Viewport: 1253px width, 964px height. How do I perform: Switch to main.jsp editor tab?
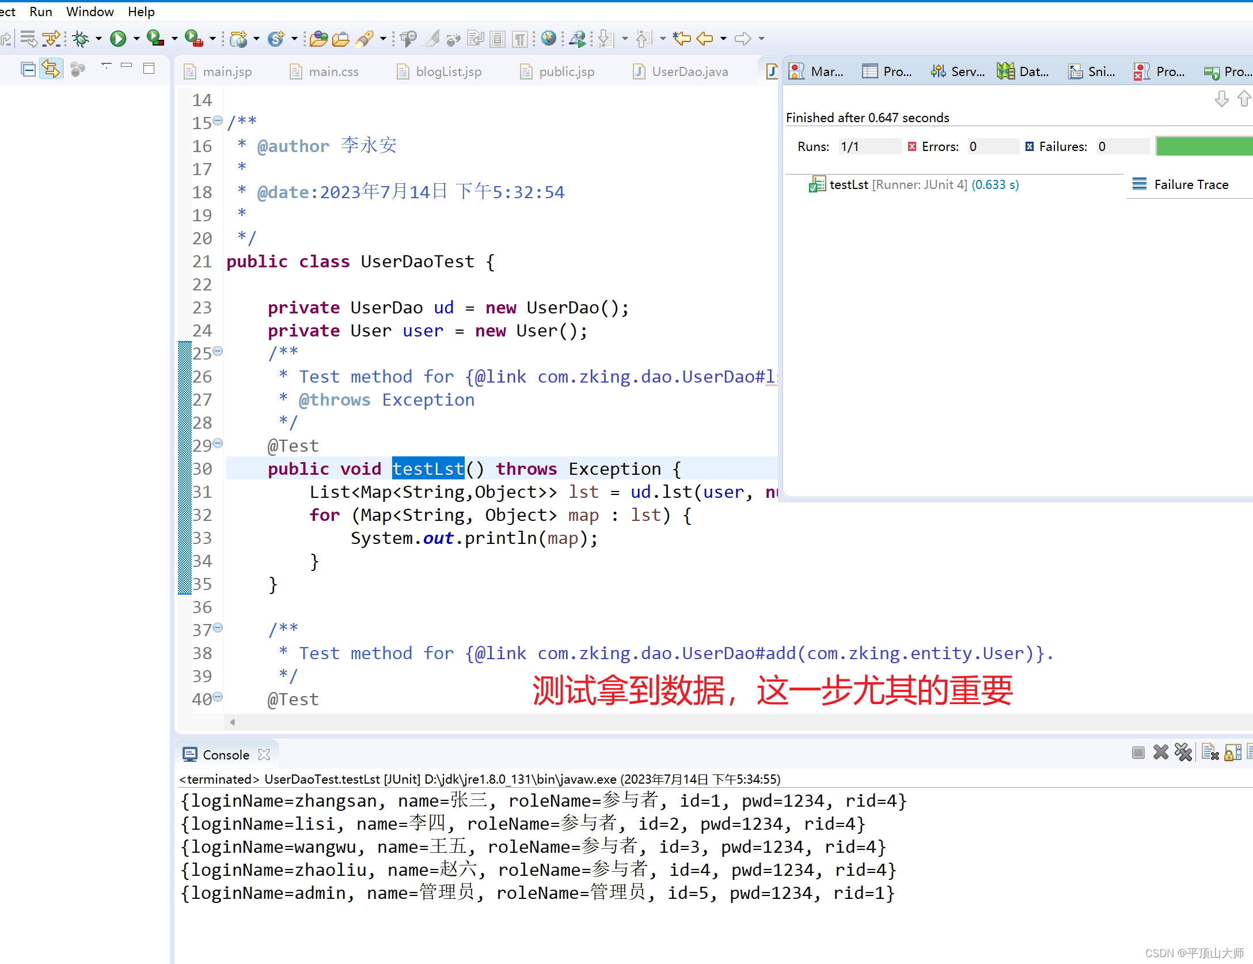tap(219, 71)
